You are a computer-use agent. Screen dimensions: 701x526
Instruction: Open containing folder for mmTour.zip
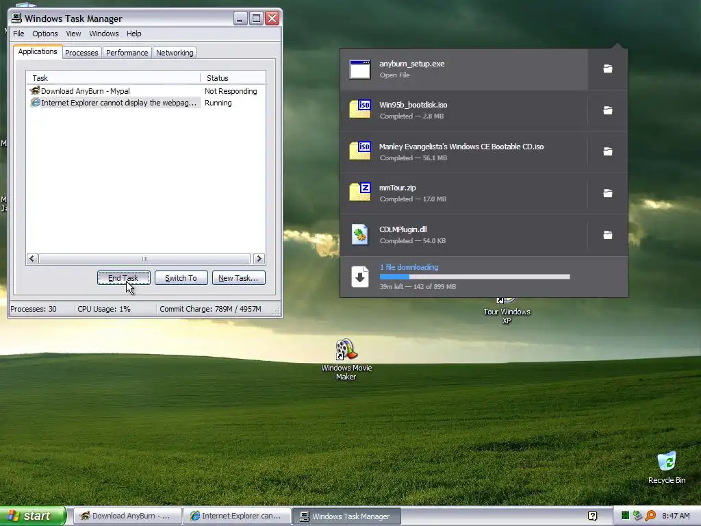click(608, 193)
